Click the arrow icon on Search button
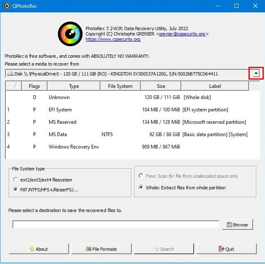Image resolution: width=265 pixels, height=264 pixels. [156, 249]
